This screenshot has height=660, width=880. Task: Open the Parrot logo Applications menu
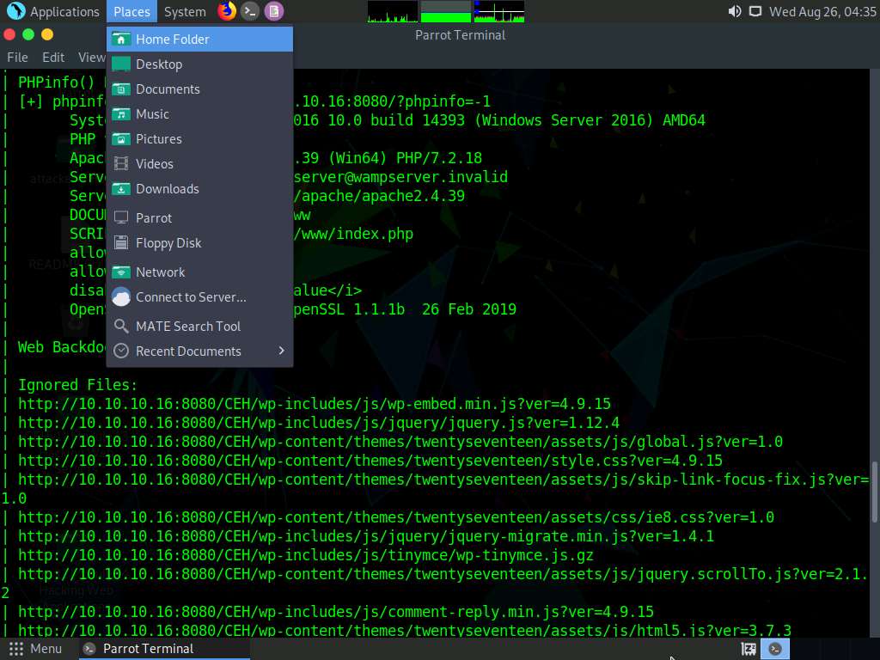[15, 11]
